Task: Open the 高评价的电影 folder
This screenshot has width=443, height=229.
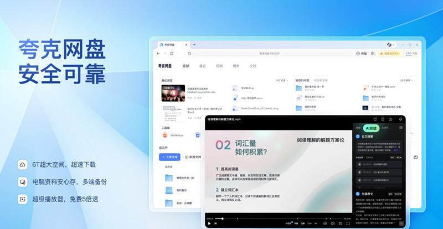Action: tap(374, 98)
